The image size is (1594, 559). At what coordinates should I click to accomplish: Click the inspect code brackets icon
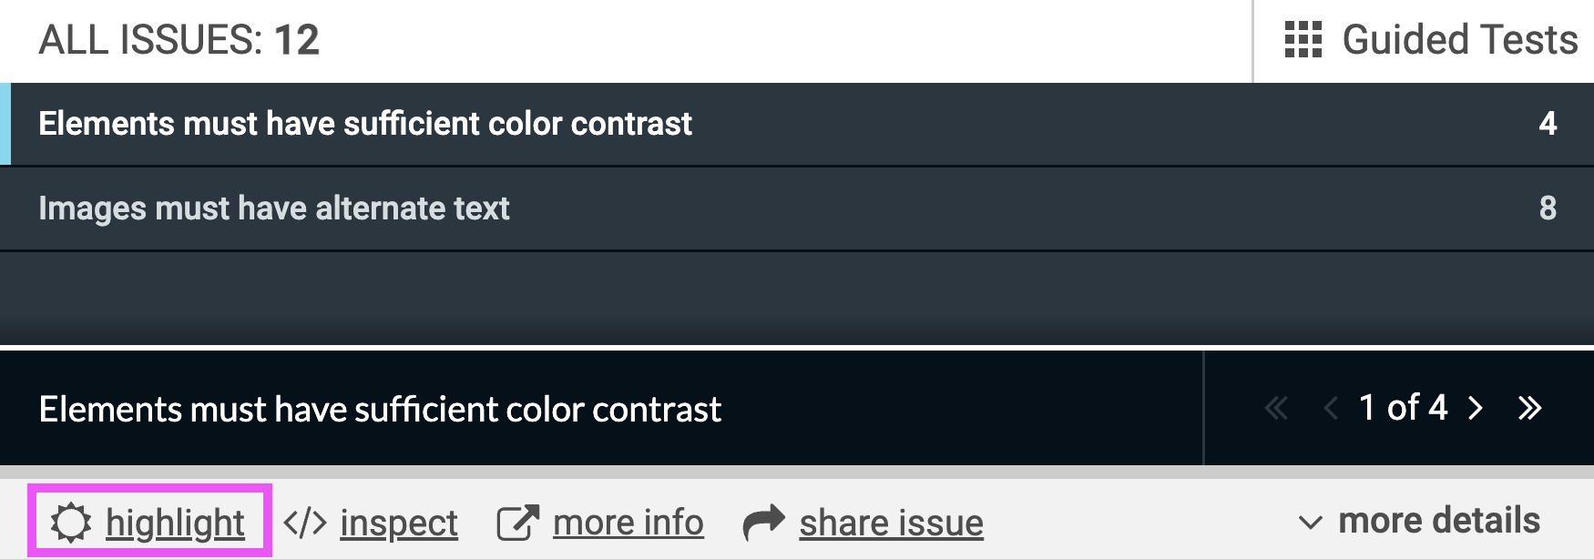click(x=304, y=523)
